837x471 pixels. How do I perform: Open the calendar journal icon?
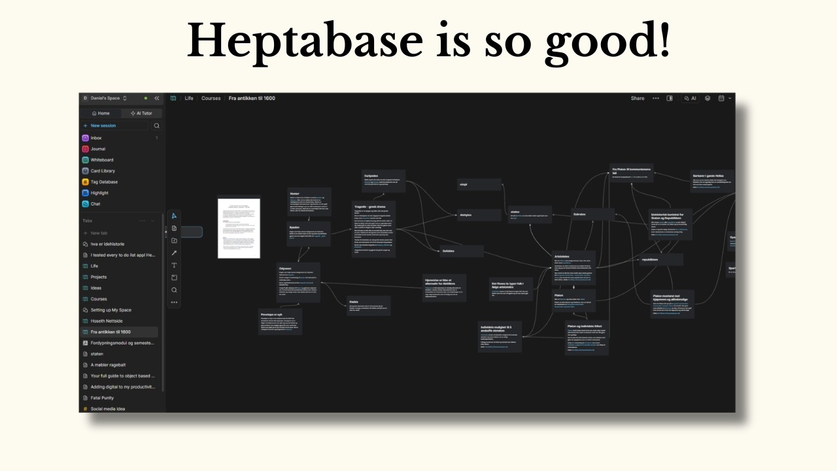click(721, 98)
